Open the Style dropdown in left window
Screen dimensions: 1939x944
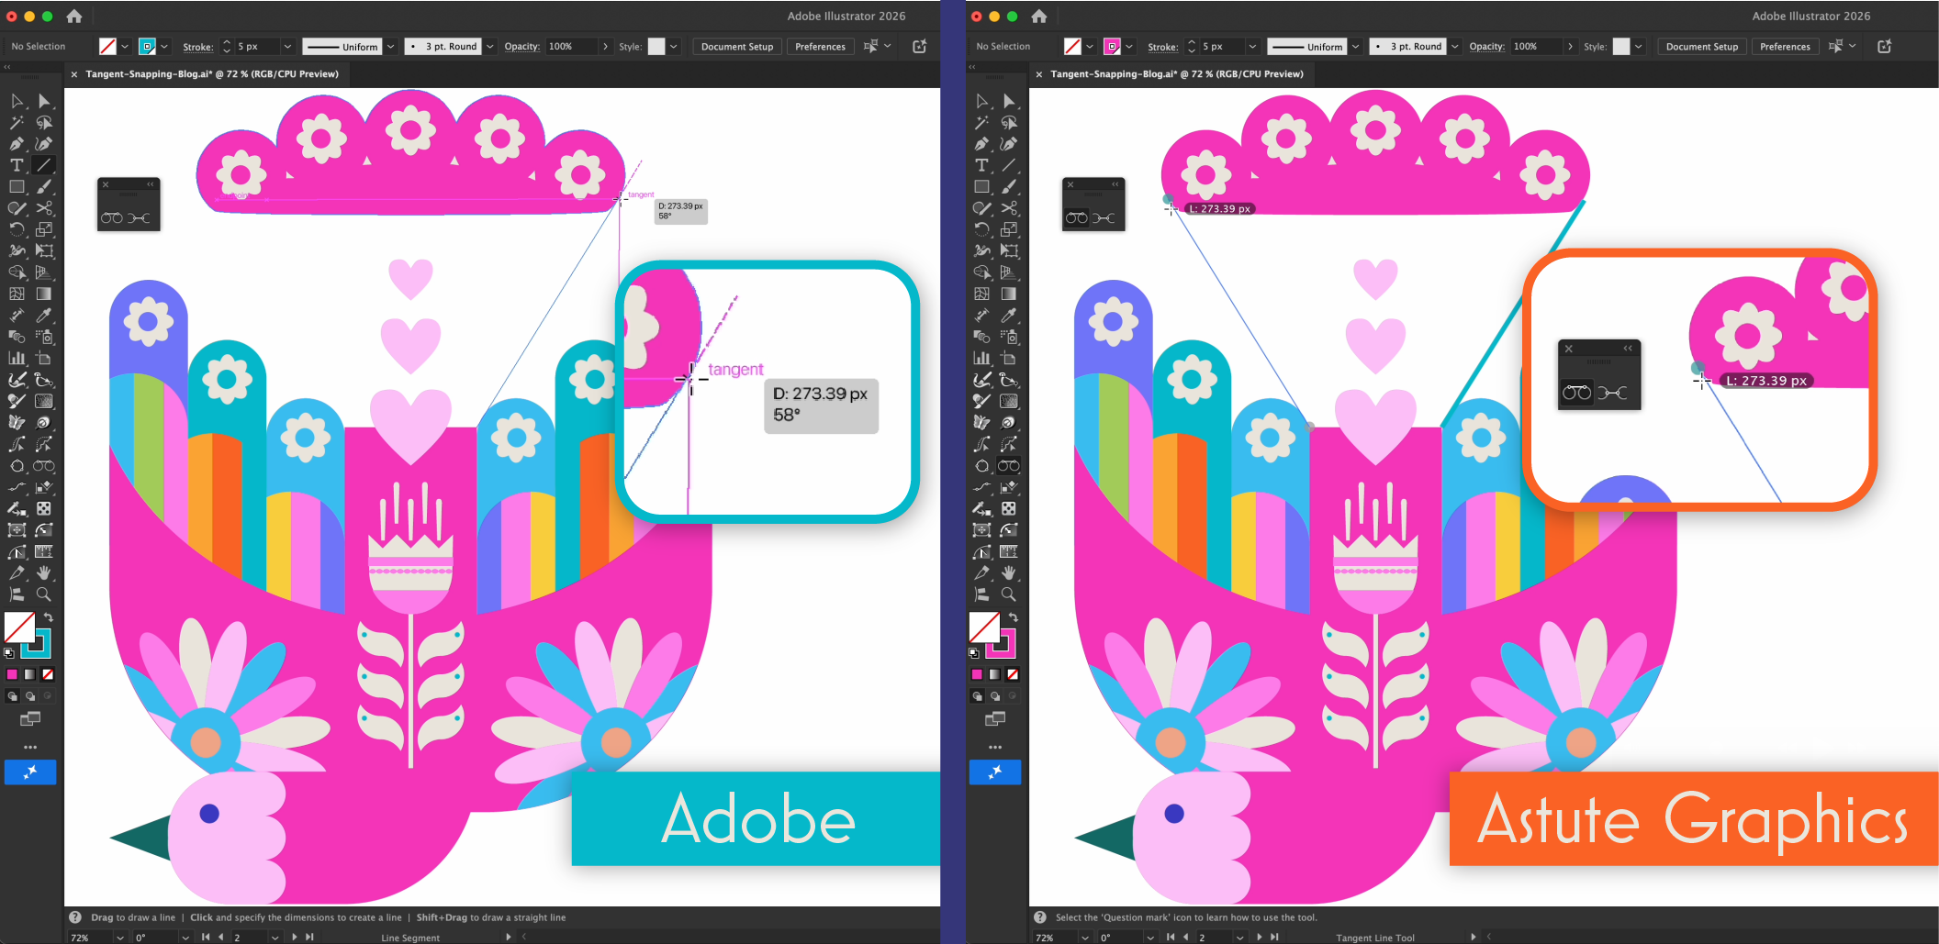point(674,47)
